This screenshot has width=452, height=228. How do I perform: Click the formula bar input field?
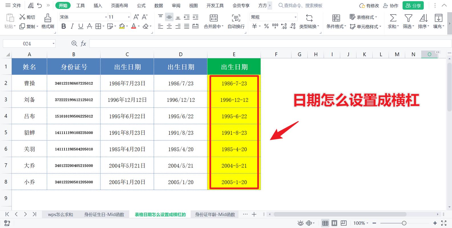pyautogui.click(x=270, y=44)
